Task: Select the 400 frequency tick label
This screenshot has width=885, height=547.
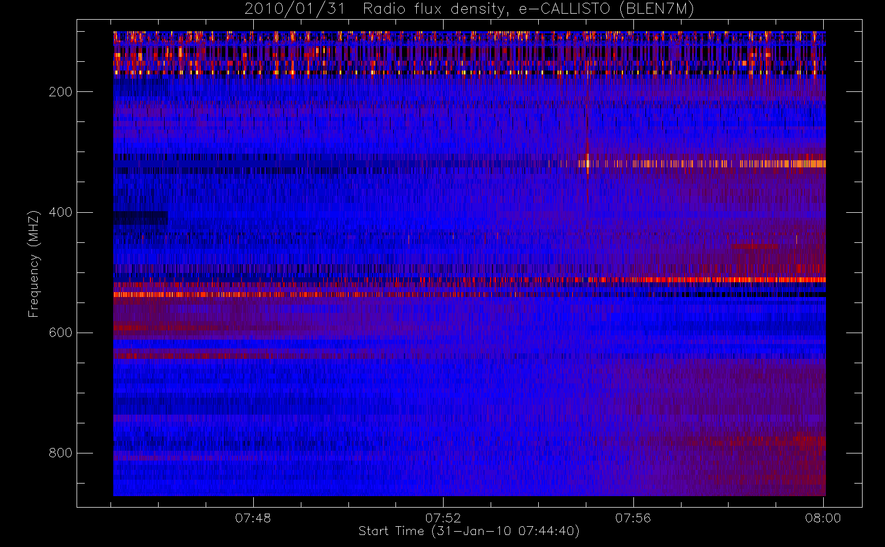Action: (x=61, y=212)
